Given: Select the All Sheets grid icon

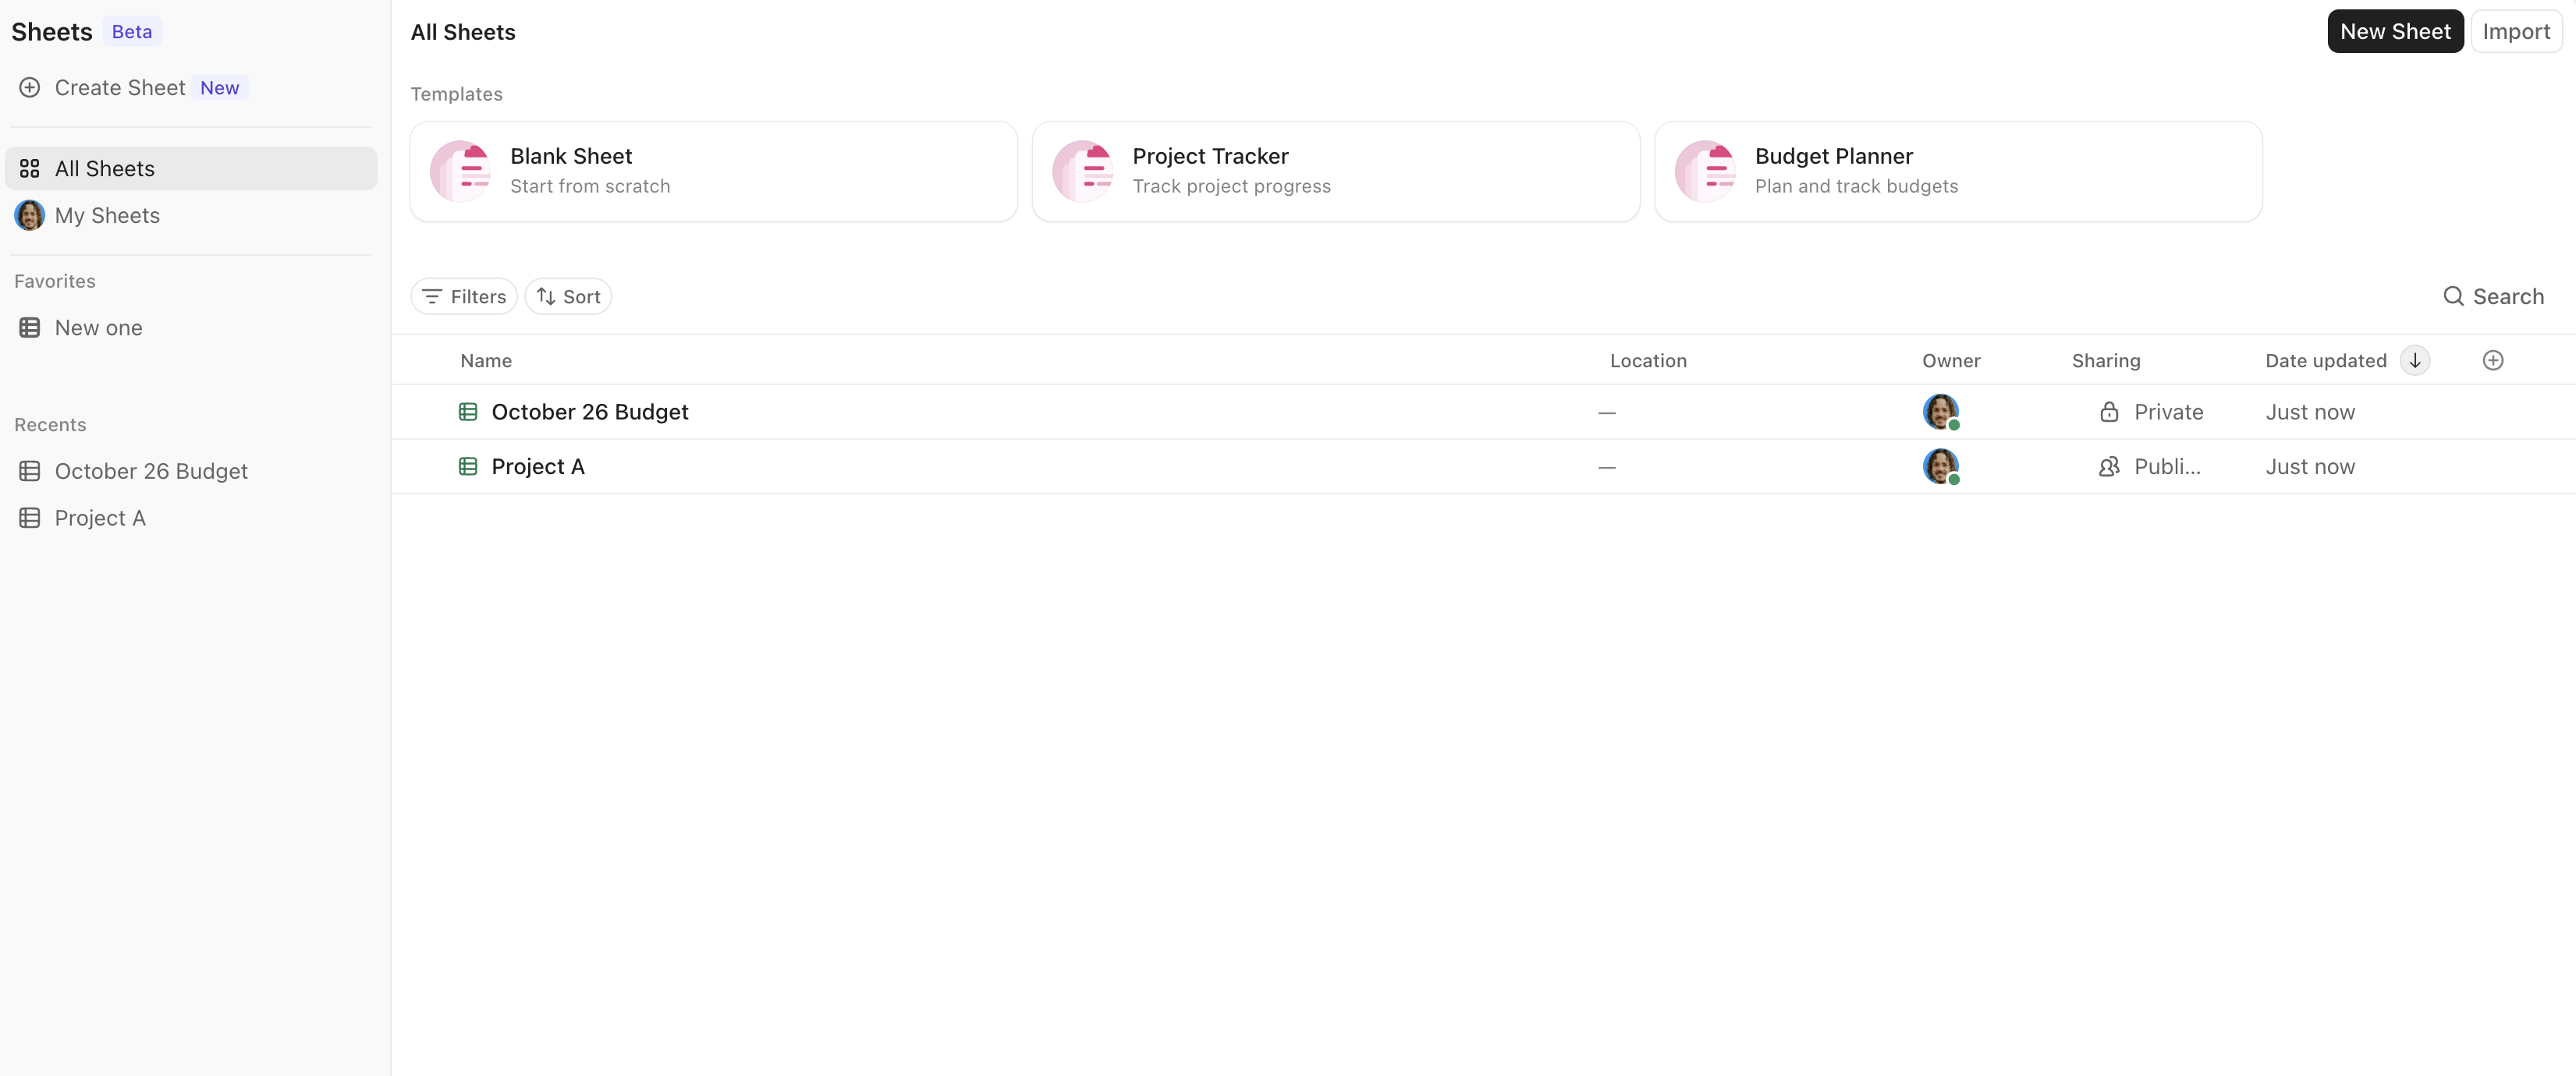Looking at the screenshot, I should pyautogui.click(x=30, y=169).
